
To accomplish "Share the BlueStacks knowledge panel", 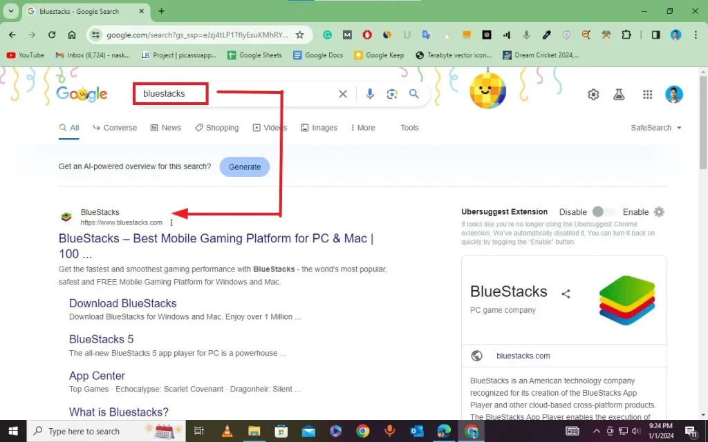I will [x=566, y=294].
